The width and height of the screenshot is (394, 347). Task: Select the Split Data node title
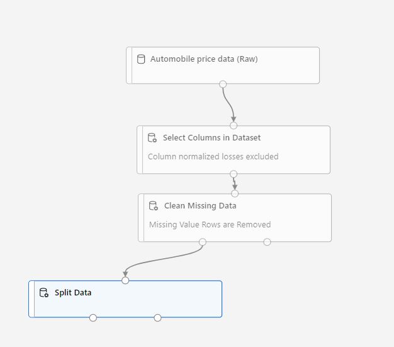[73, 293]
